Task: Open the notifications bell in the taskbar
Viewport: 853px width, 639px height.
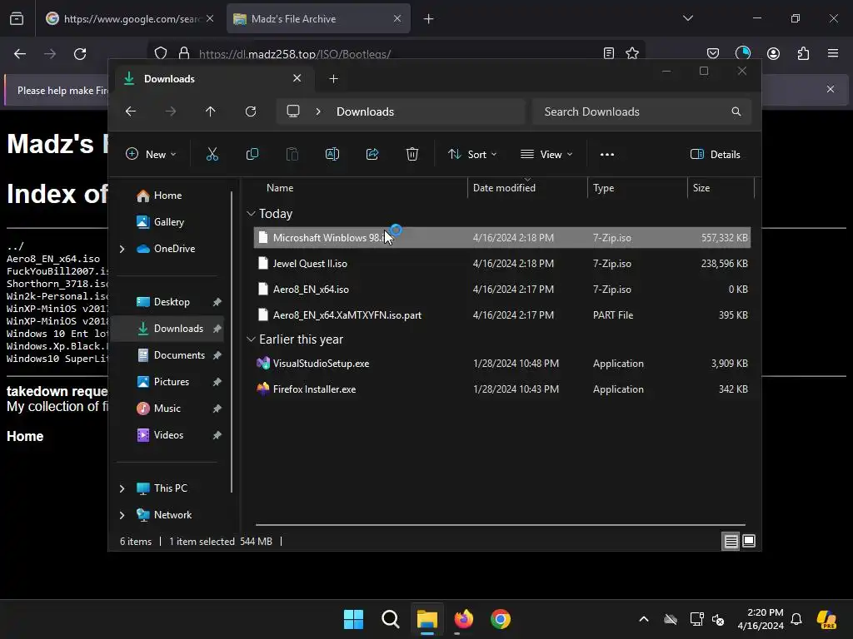Action: (x=796, y=619)
